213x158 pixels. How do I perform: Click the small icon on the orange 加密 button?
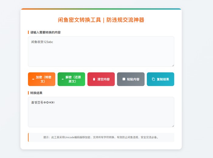coord(33,79)
